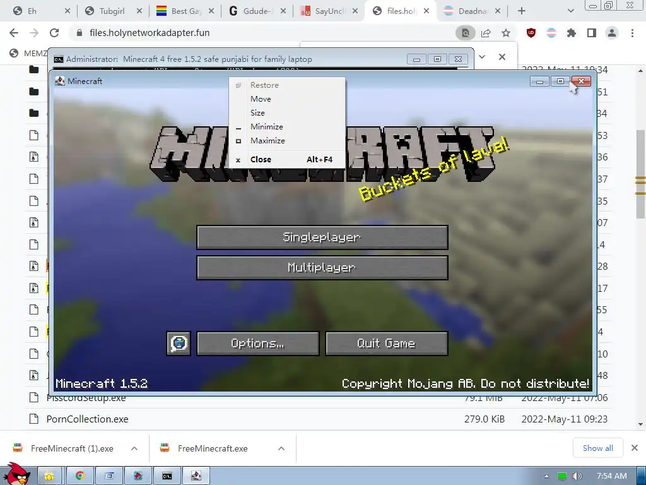646x485 pixels.
Task: Open the command prompt taskbar button
Action: pyautogui.click(x=167, y=476)
